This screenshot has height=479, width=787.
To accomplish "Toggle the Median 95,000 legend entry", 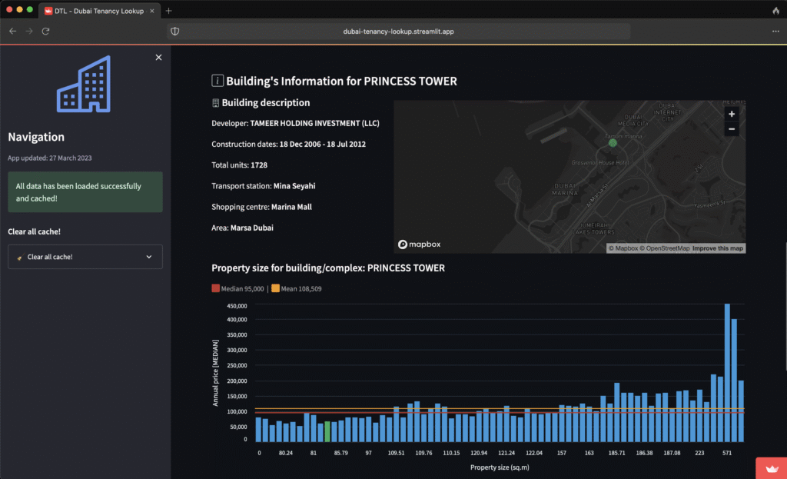I will pyautogui.click(x=237, y=288).
